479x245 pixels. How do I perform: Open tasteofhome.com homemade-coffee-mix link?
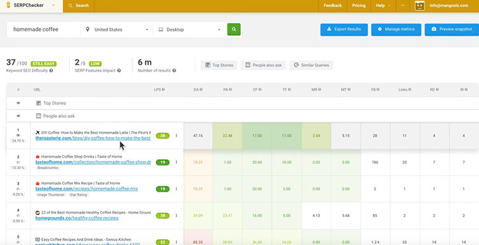(x=87, y=189)
